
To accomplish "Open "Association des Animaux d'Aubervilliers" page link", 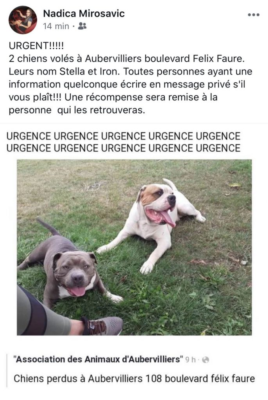I will point(98,359).
